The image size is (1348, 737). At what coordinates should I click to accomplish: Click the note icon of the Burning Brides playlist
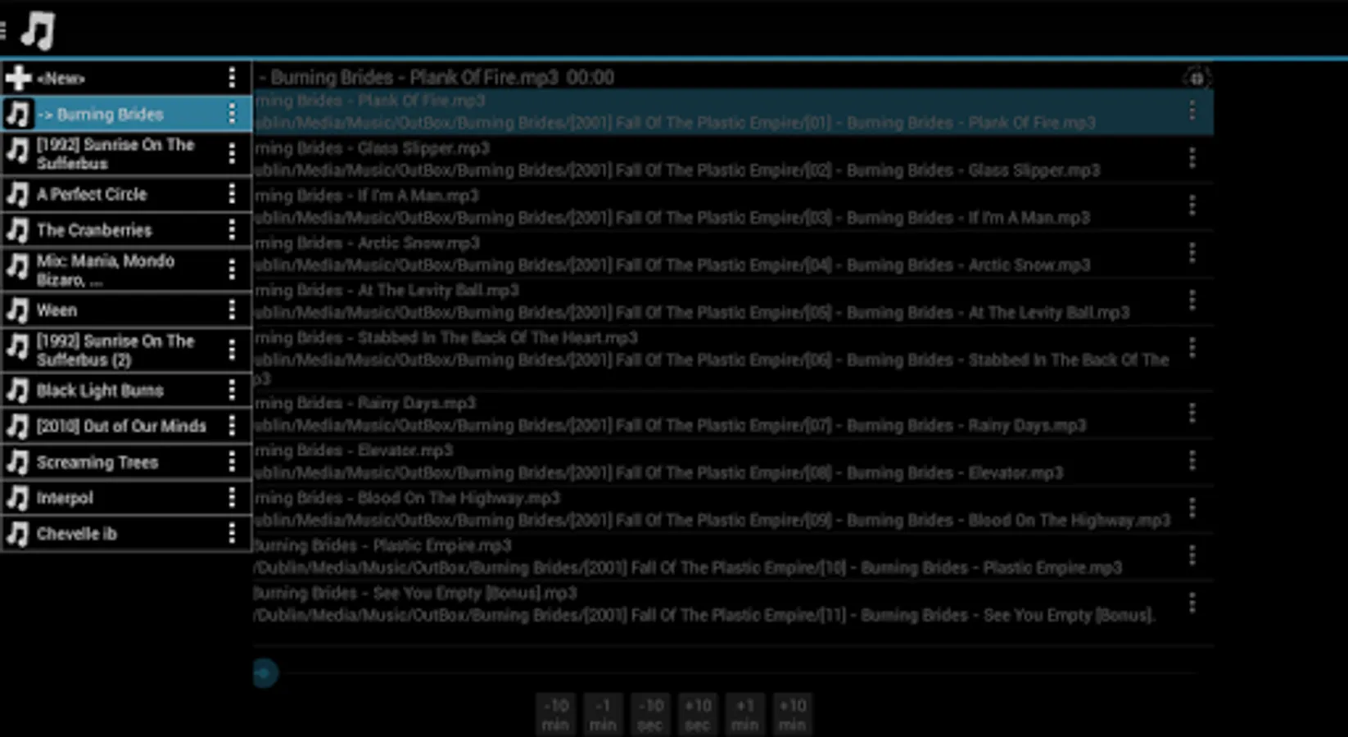[18, 114]
